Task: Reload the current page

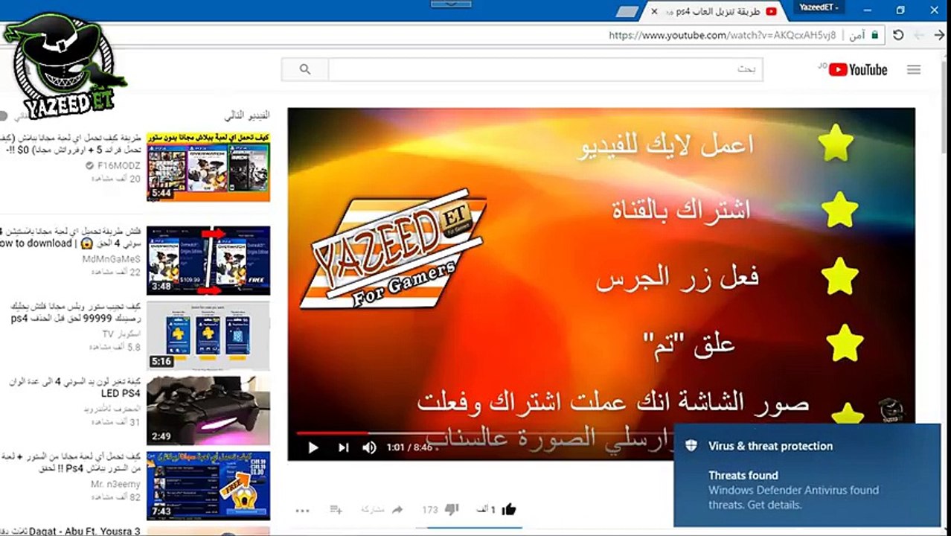Action: click(x=898, y=35)
